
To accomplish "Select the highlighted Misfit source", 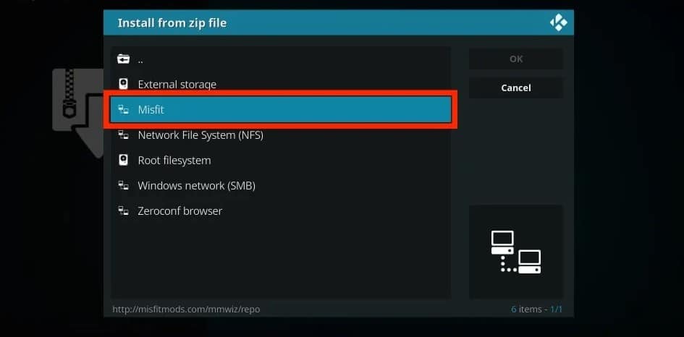I will pos(281,110).
